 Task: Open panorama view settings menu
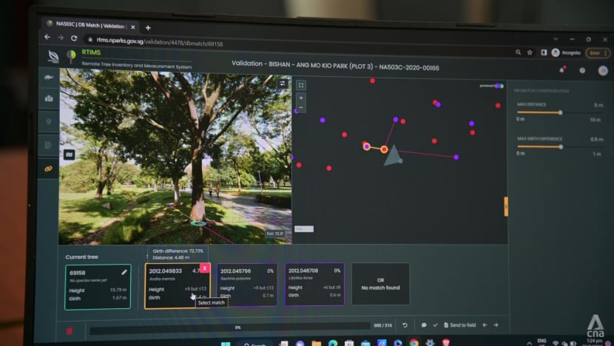pyautogui.click(x=282, y=84)
